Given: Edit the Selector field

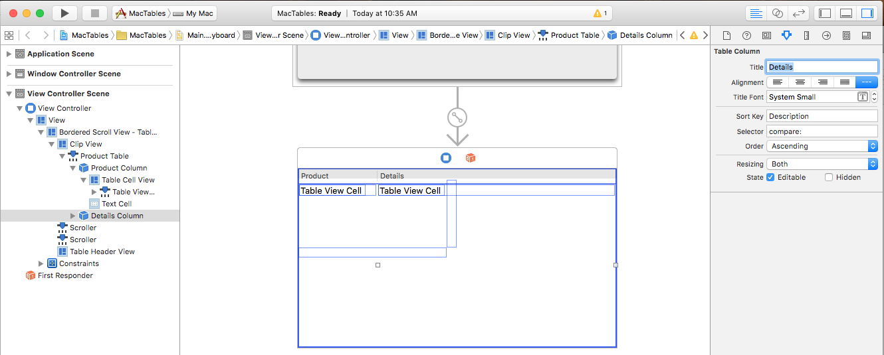Looking at the screenshot, I should point(822,131).
